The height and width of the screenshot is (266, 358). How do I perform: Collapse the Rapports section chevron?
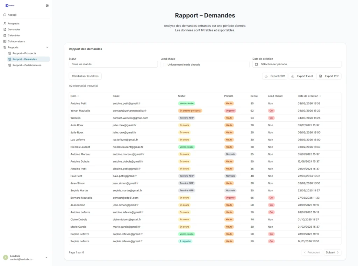pos(47,47)
